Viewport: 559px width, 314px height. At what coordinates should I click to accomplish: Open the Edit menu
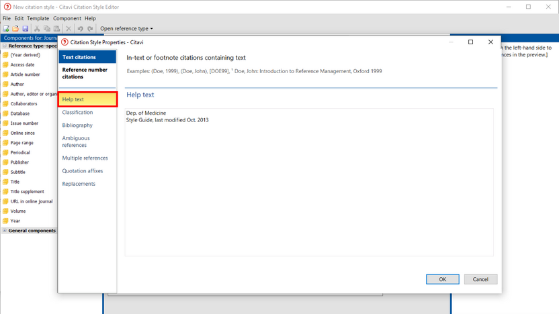click(19, 19)
